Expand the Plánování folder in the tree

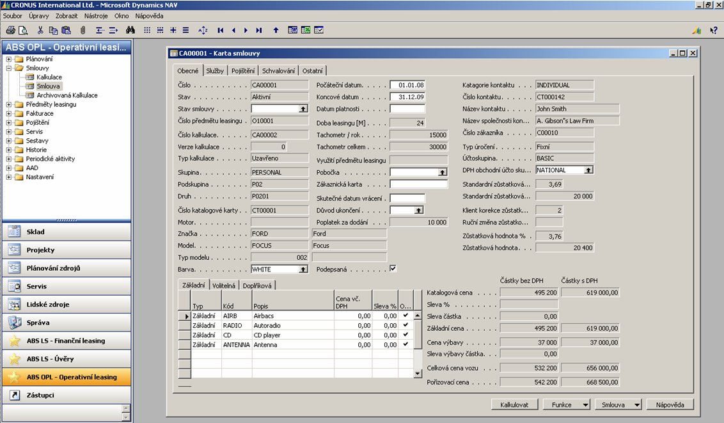[9, 59]
